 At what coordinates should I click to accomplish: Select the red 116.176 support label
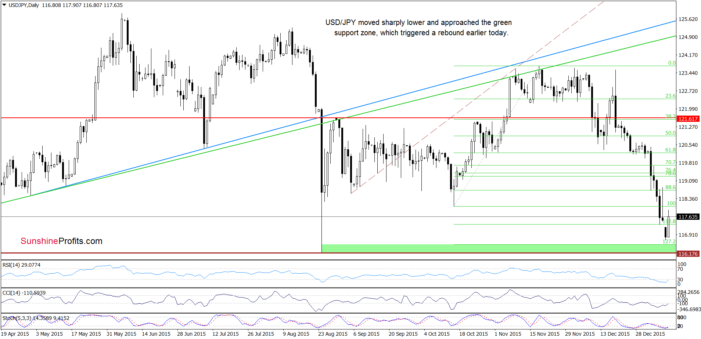coord(688,254)
